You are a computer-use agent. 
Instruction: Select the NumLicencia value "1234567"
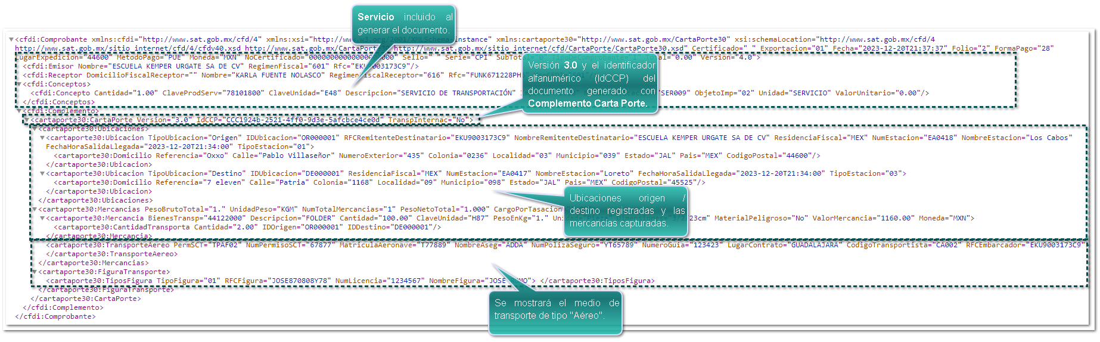coord(406,281)
